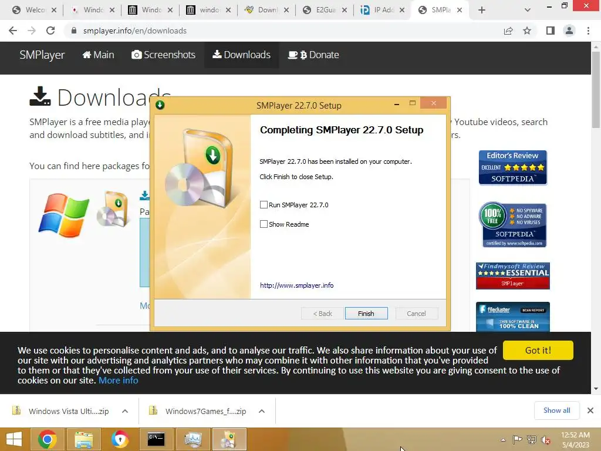This screenshot has width=601, height=451.
Task: Open Chrome three-dot menu
Action: (588, 31)
